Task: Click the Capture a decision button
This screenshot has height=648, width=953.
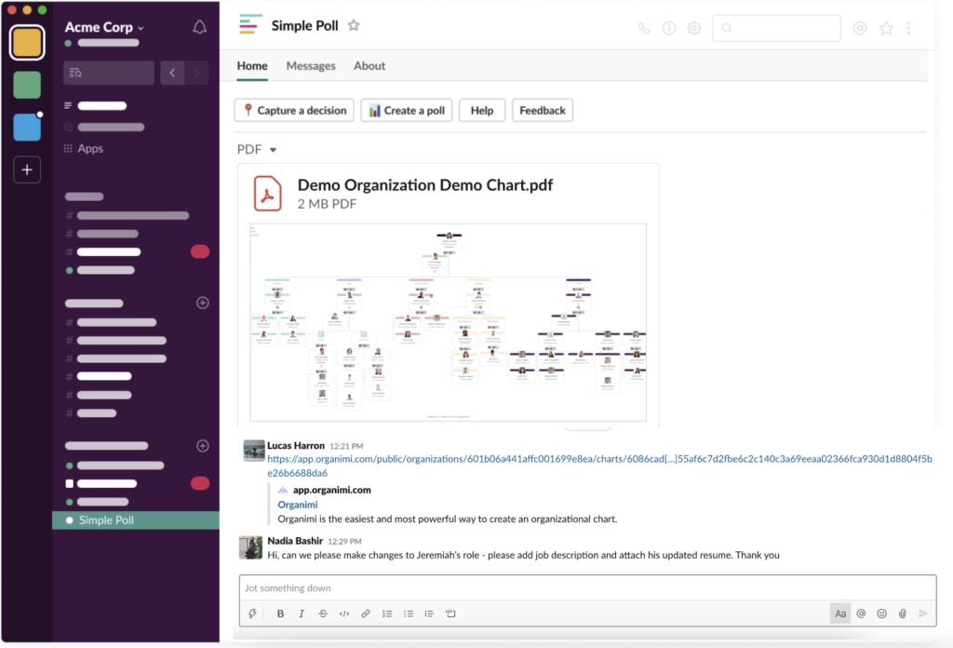Action: pyautogui.click(x=294, y=110)
